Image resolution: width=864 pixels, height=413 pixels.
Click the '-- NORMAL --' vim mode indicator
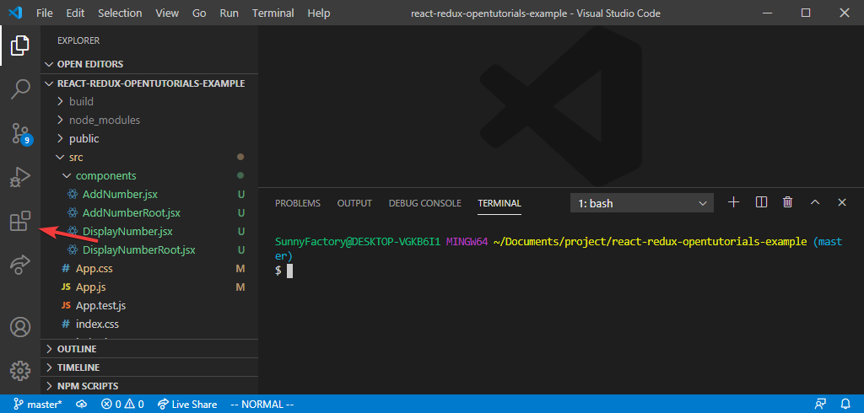pos(262,405)
